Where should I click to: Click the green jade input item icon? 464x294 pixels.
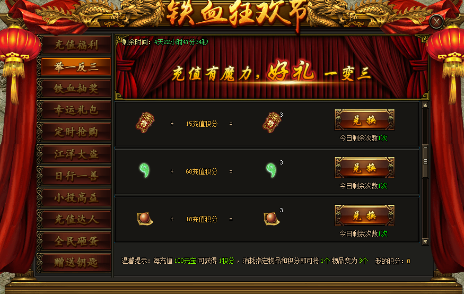[x=145, y=170]
